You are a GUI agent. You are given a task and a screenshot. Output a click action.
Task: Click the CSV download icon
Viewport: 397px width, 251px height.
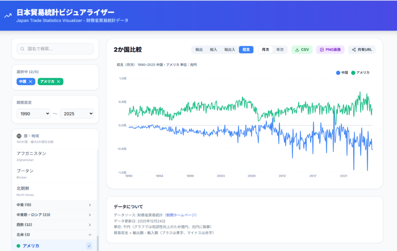[297, 50]
